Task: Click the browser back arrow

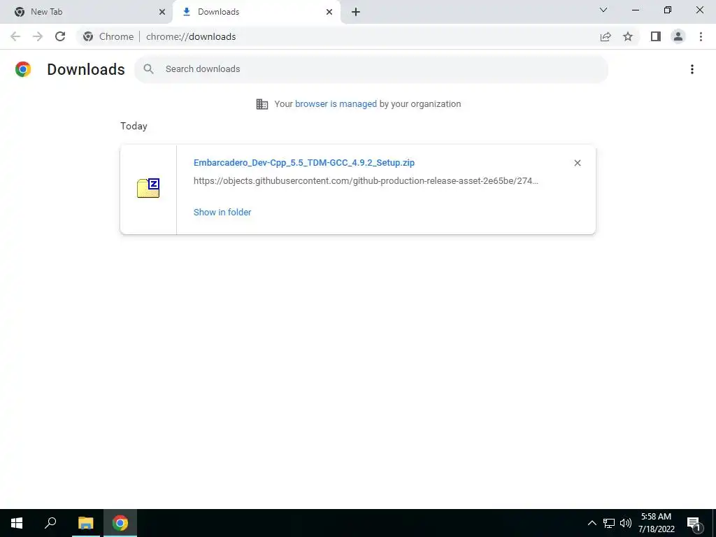Action: pos(15,36)
